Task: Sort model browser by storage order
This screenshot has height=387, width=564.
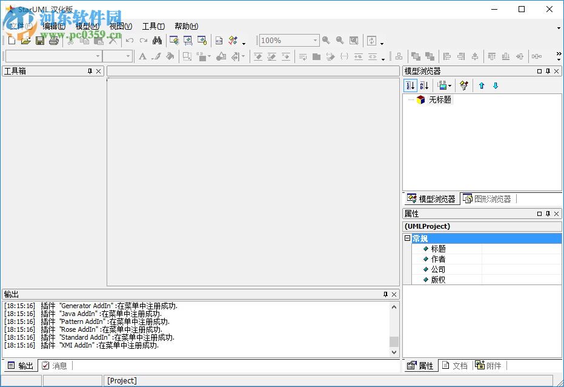Action: click(410, 86)
